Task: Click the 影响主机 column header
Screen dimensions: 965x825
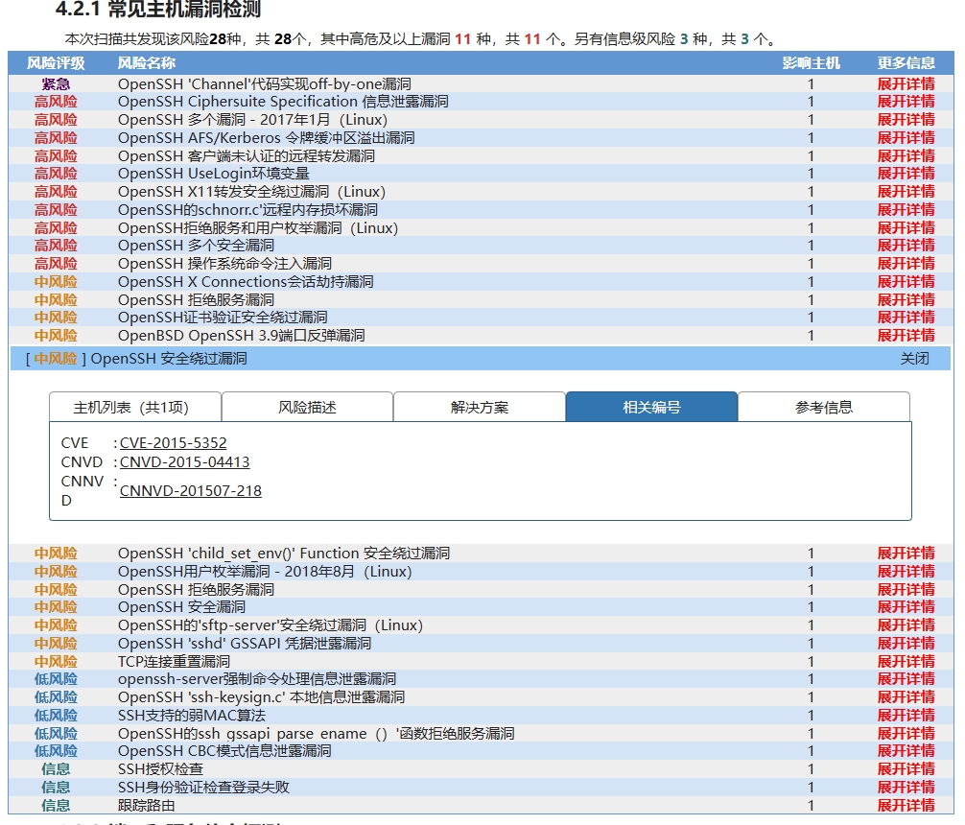Action: tap(812, 62)
